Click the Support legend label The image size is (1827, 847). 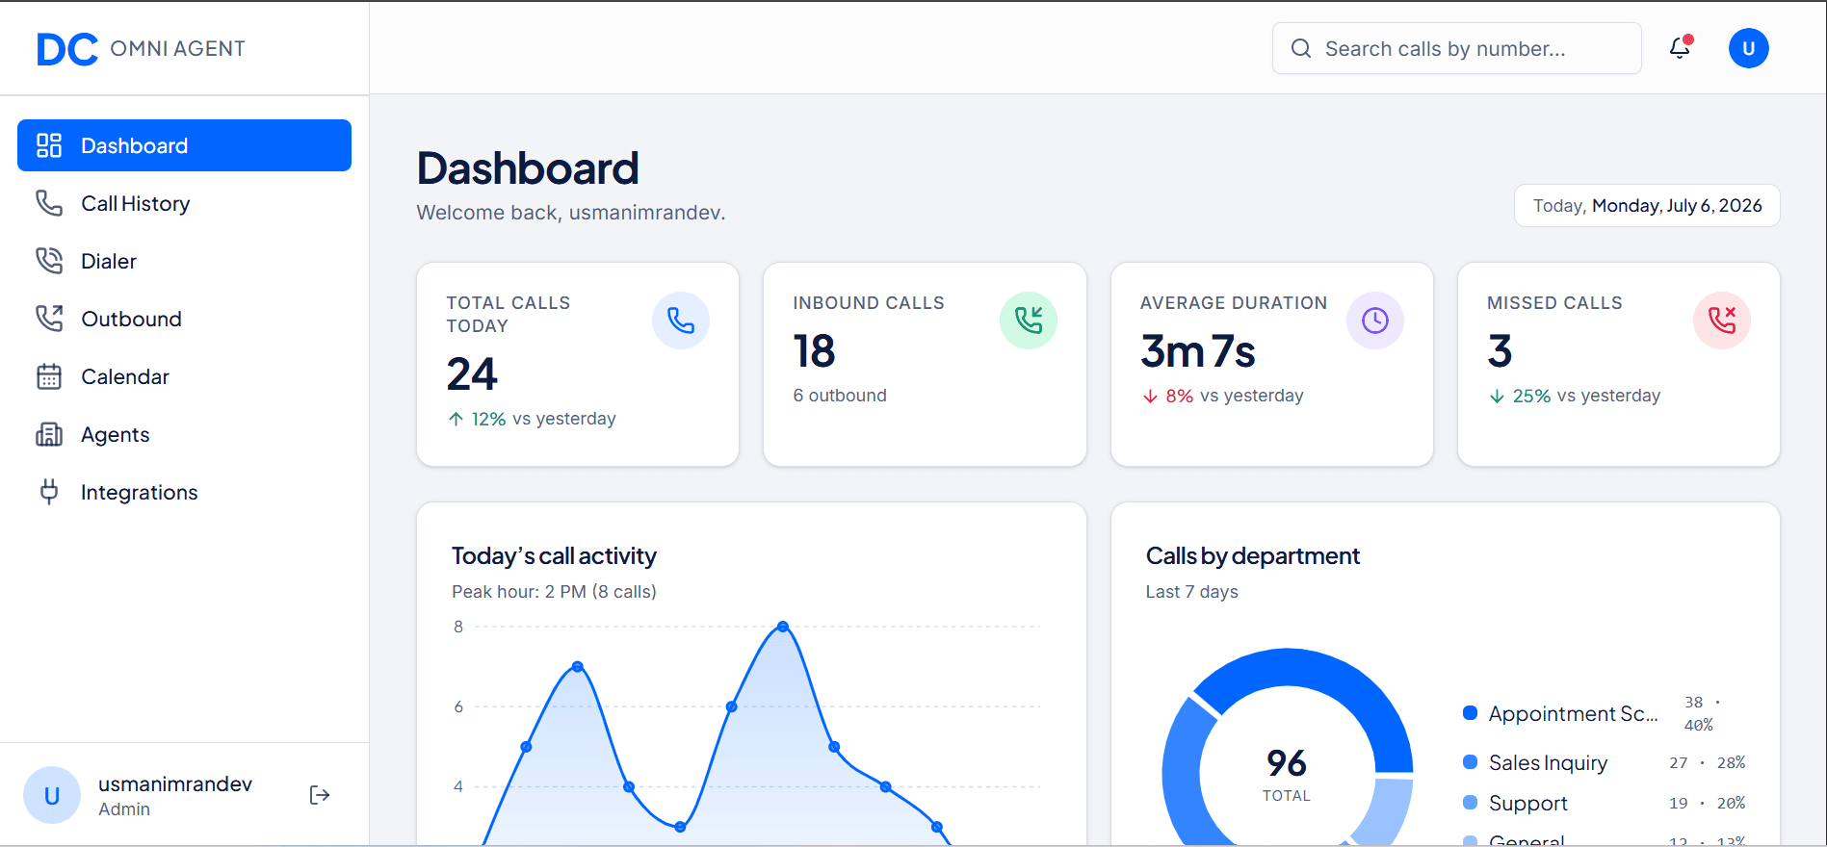pos(1527,803)
